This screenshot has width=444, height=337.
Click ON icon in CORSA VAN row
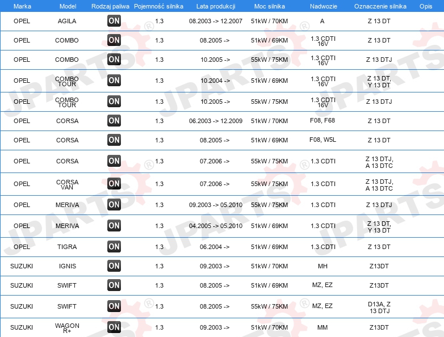click(x=114, y=183)
